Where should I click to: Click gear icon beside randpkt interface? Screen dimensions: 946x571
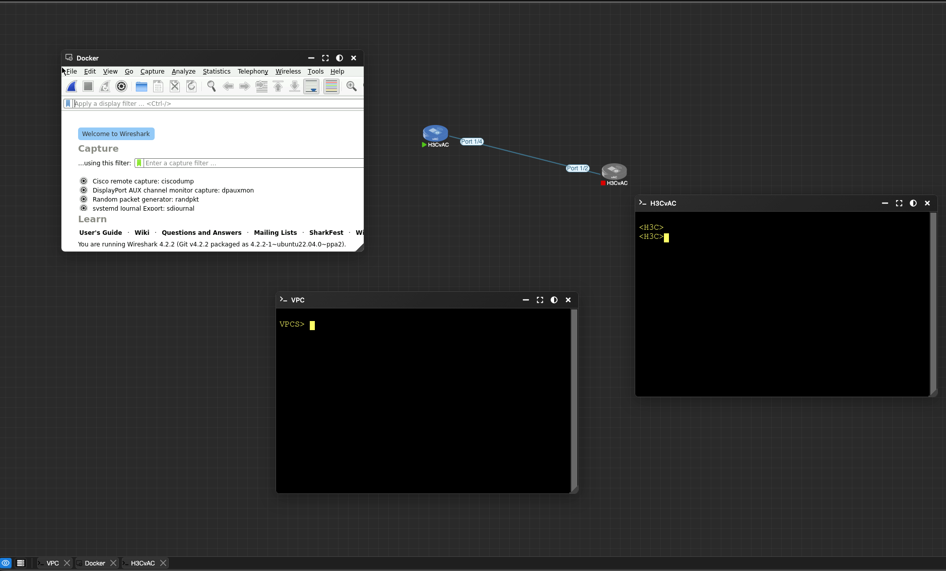(84, 199)
